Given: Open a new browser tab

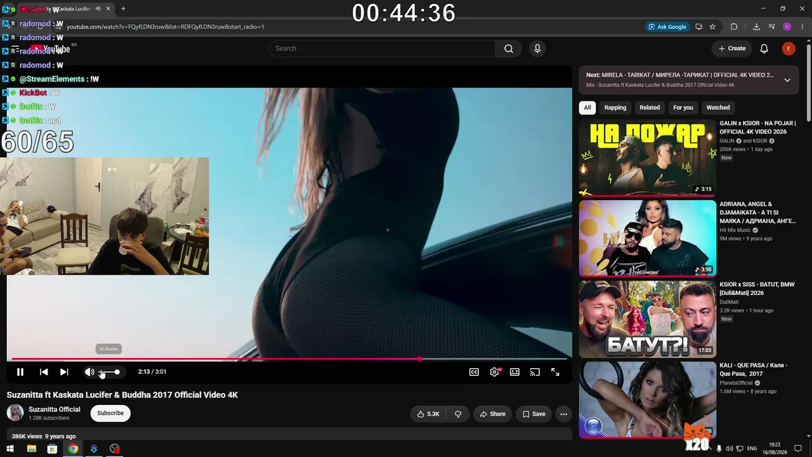Looking at the screenshot, I should click(x=123, y=9).
